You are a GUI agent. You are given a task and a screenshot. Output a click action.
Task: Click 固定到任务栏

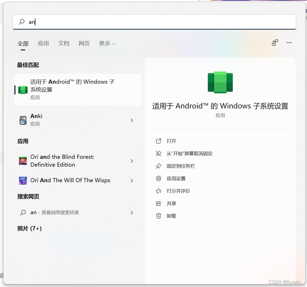[x=181, y=166]
